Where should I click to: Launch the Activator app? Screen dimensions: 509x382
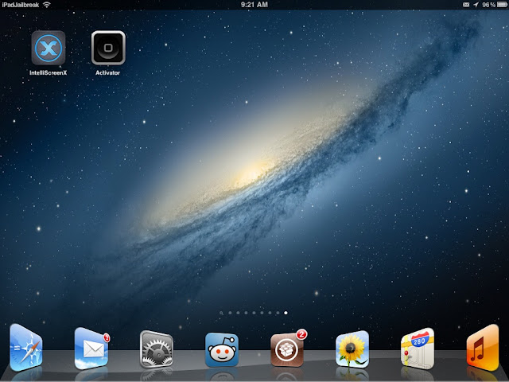coord(108,48)
